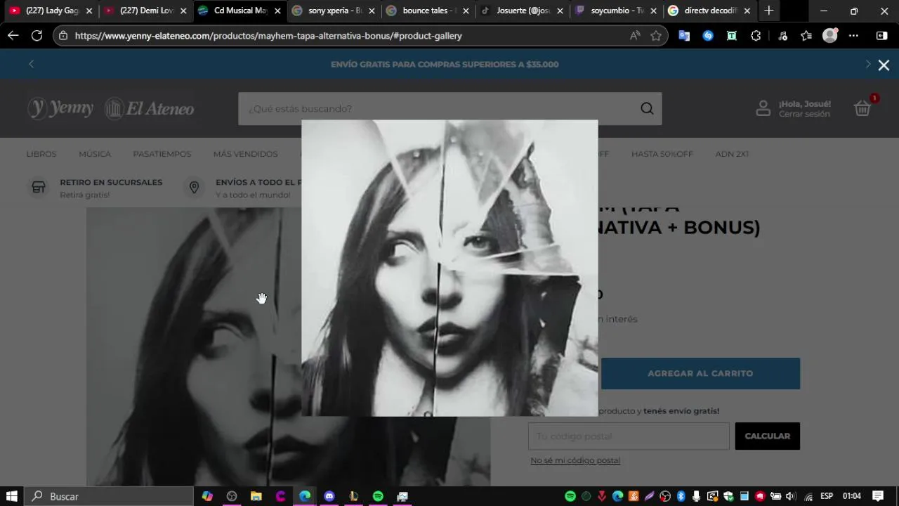Close the product image lightbox overlay
899x506 pixels.
point(884,65)
